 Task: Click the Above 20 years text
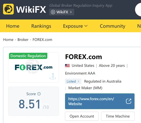[x=112, y=65]
